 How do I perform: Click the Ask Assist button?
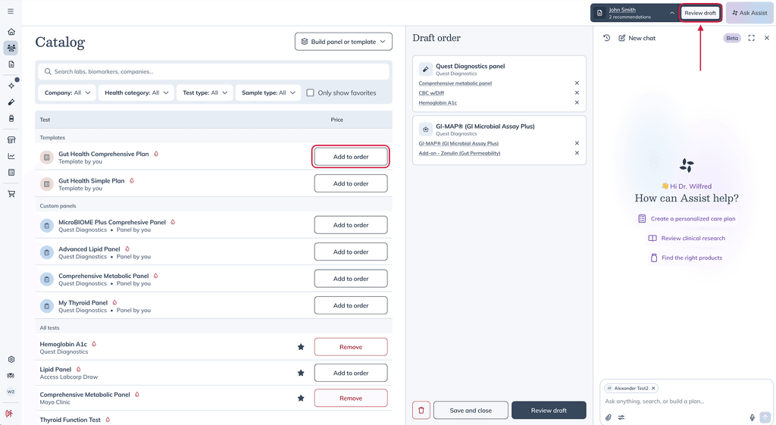coord(749,13)
